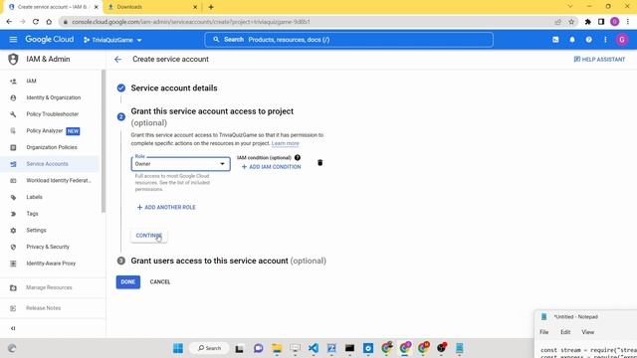The image size is (637, 358).
Task: Open the Role dropdown showing Owner
Action: click(181, 164)
